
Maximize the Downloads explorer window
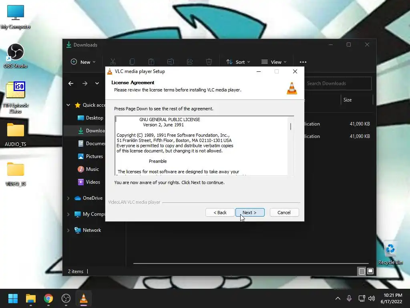pyautogui.click(x=349, y=45)
